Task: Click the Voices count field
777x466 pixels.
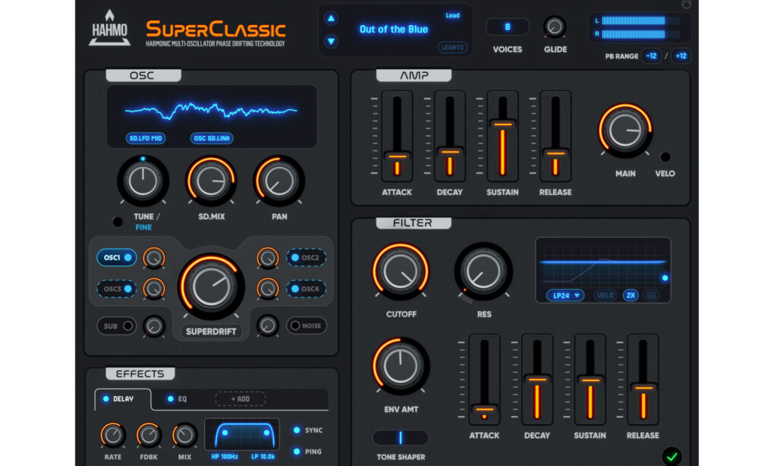Action: click(507, 27)
